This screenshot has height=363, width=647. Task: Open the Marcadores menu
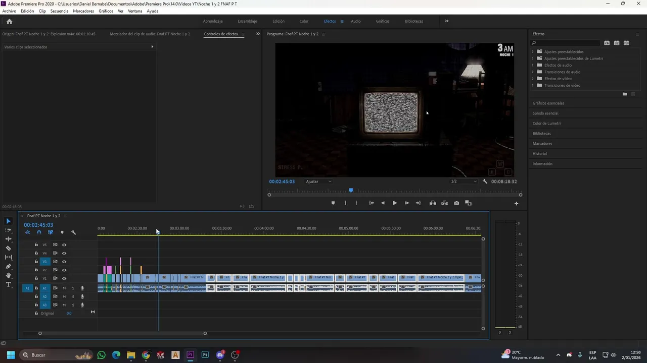83,11
